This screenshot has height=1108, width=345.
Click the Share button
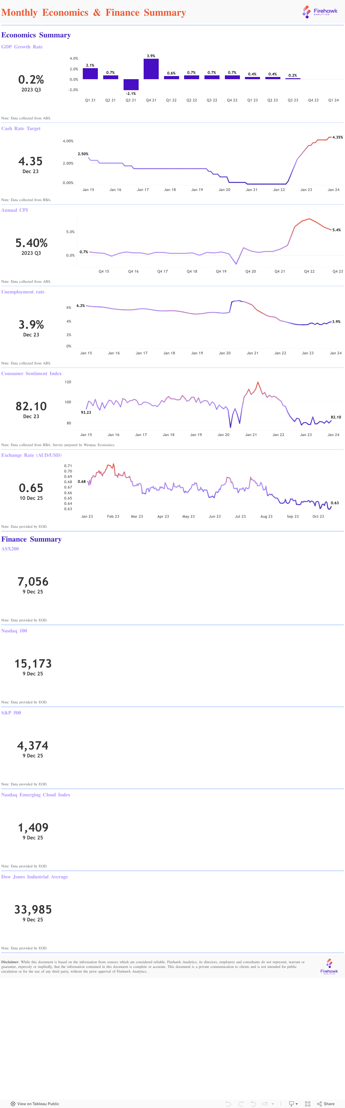point(326,1104)
